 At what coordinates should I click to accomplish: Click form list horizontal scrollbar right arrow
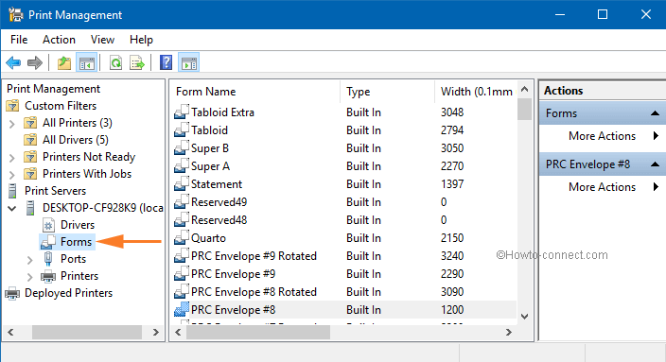click(508, 333)
